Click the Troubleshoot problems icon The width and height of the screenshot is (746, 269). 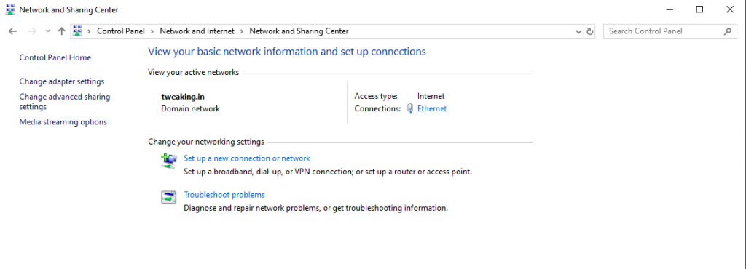click(169, 197)
